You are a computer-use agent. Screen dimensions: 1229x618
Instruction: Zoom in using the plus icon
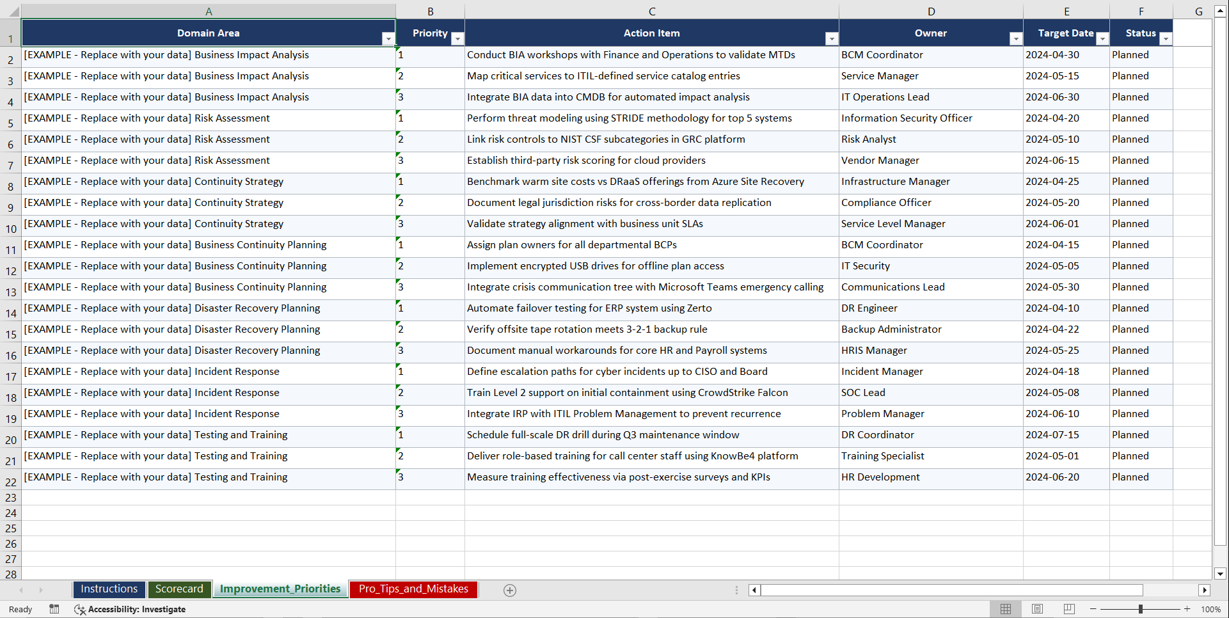coord(1187,609)
